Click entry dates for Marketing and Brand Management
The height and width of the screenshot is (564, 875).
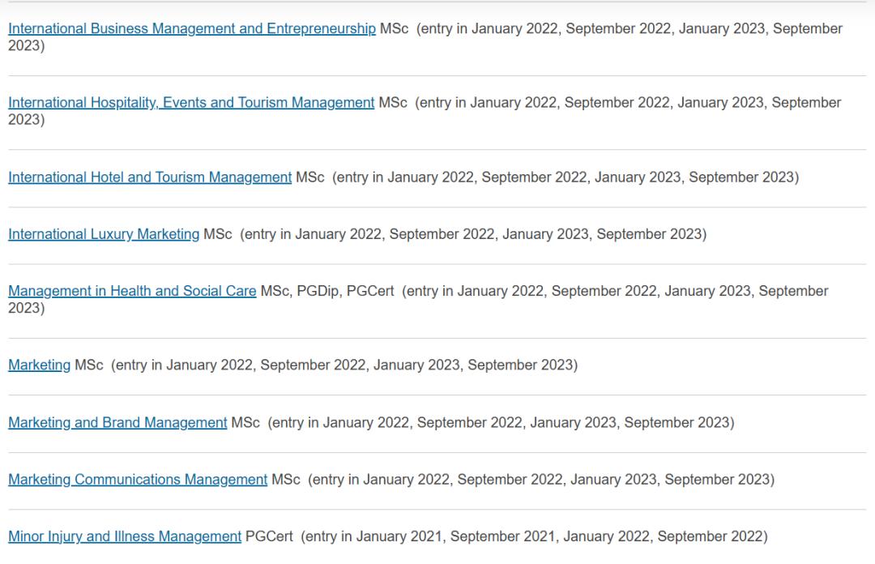click(x=501, y=422)
